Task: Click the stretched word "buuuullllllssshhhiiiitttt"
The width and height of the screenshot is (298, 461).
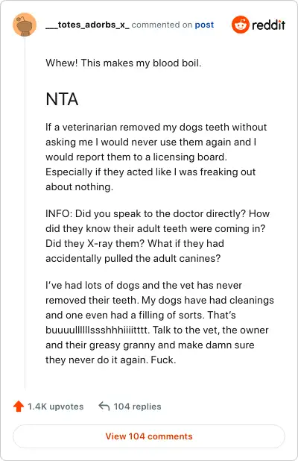Action: [98, 330]
